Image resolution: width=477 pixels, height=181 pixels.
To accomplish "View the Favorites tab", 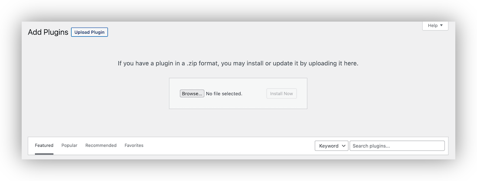I will (x=134, y=146).
